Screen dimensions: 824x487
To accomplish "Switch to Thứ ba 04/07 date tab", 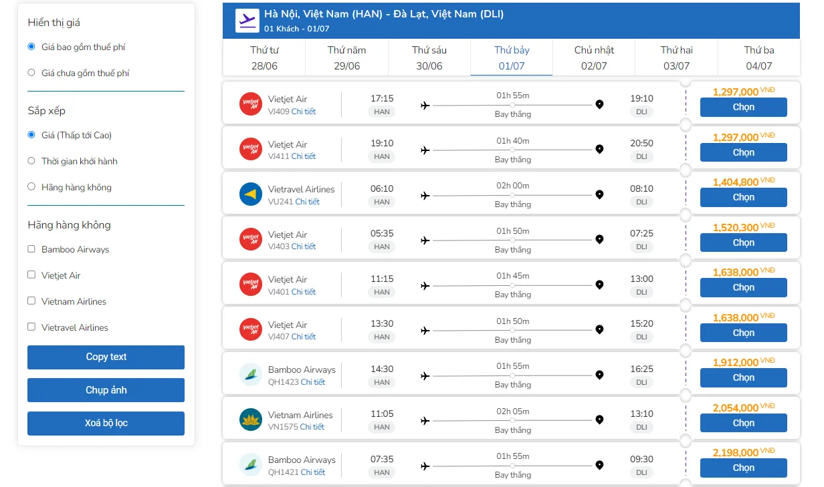I will [759, 57].
